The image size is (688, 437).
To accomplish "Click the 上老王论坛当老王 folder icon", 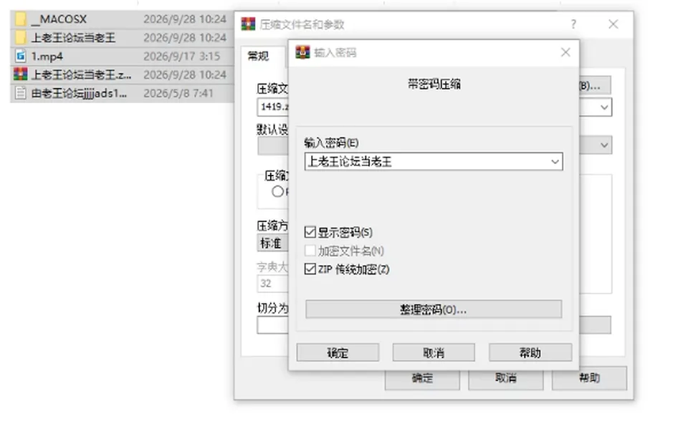I will pos(21,38).
